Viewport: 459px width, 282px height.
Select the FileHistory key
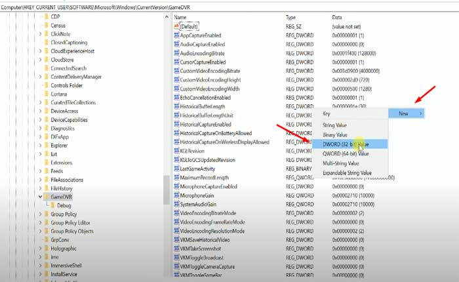[x=62, y=188]
